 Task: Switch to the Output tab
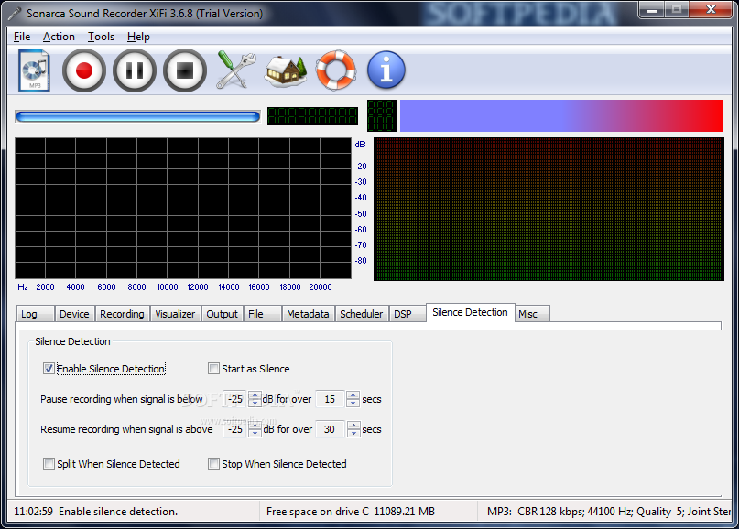[x=222, y=314]
